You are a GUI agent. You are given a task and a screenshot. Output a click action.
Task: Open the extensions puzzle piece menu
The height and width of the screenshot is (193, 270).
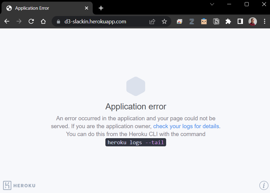point(228,21)
